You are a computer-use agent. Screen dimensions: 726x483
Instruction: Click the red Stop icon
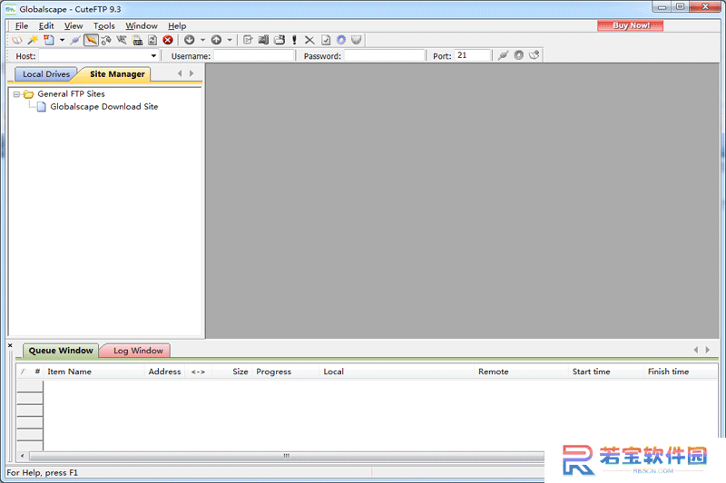click(168, 40)
